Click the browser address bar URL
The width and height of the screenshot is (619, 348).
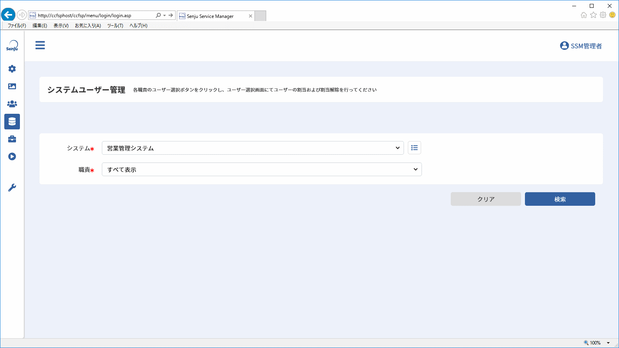[x=85, y=16]
